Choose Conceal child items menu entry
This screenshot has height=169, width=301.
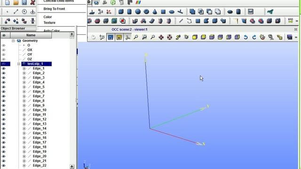58,1
